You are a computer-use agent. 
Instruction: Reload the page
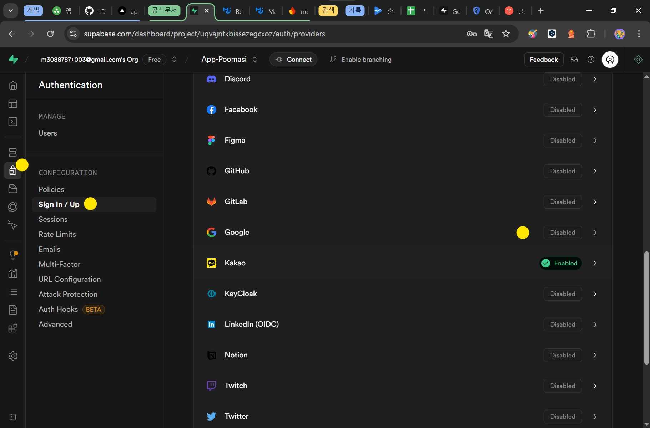click(x=50, y=34)
